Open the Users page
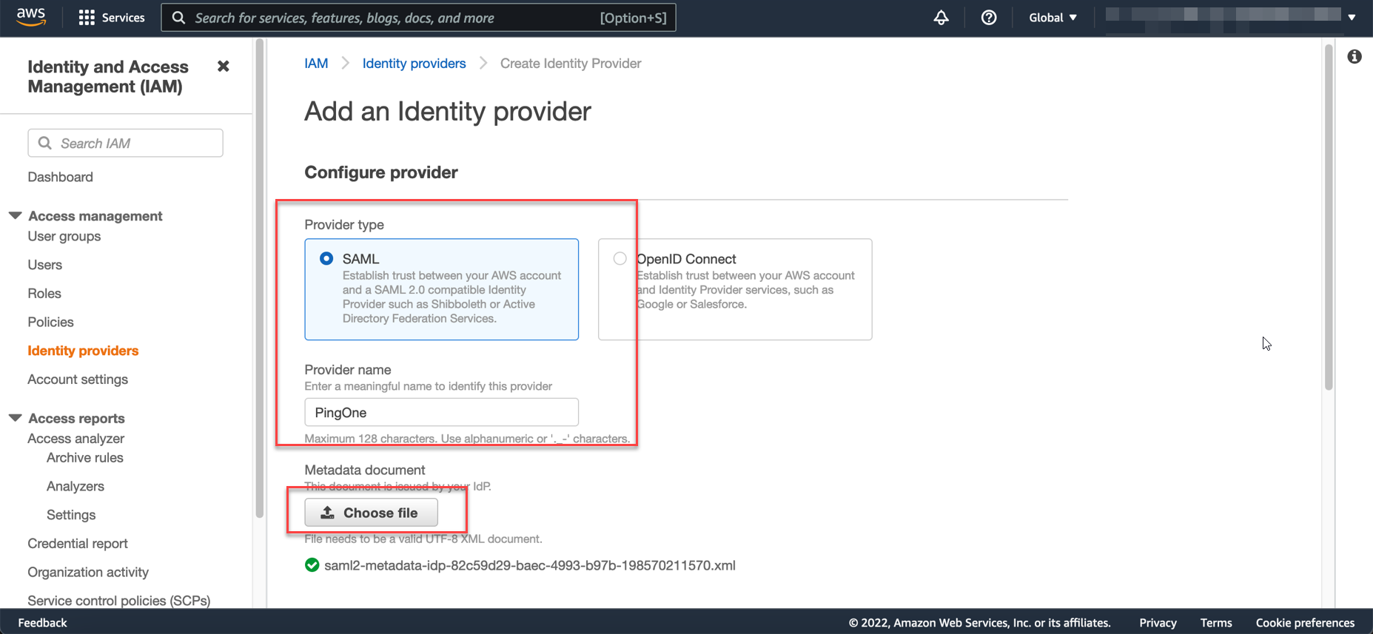The image size is (1373, 634). point(45,265)
